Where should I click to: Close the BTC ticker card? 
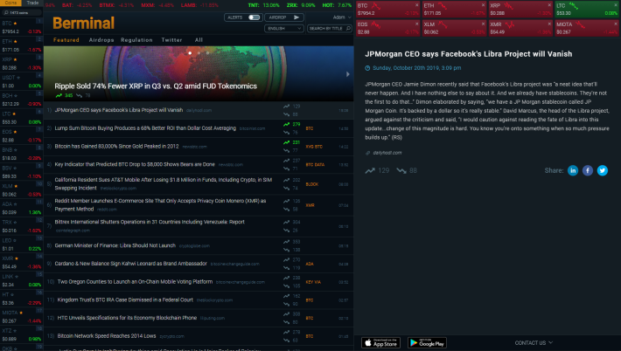(x=416, y=5)
